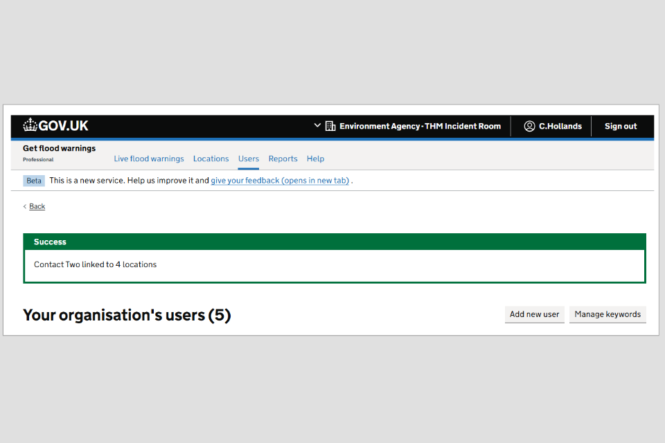Click the organisation building icon
Viewport: 665px width, 443px height.
coord(330,126)
